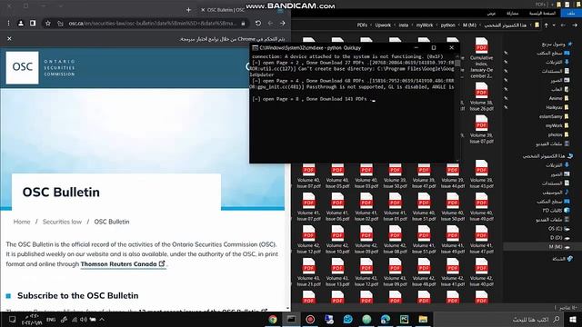
Task: Select الشبكة network item in sidebar
Action: [562, 258]
